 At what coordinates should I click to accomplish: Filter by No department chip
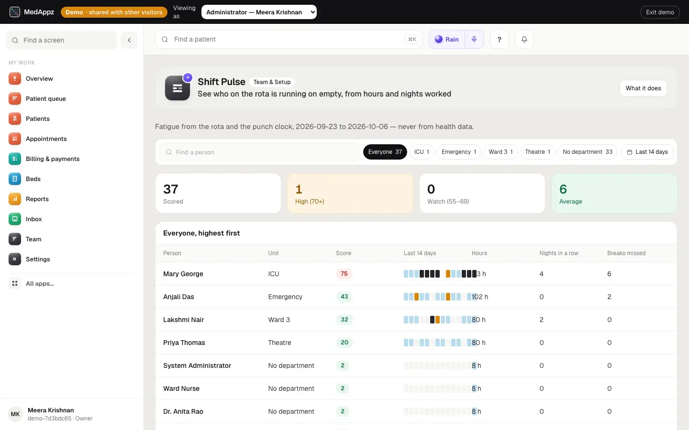(588, 152)
